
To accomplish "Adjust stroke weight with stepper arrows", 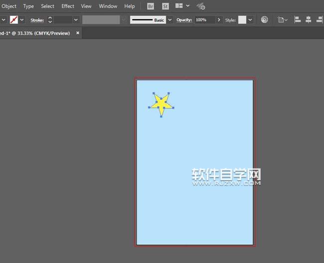I will pyautogui.click(x=50, y=20).
